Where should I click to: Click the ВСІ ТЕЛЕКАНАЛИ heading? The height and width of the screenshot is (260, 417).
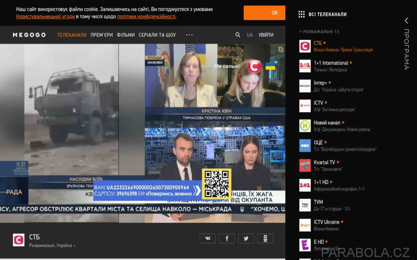[x=328, y=14]
